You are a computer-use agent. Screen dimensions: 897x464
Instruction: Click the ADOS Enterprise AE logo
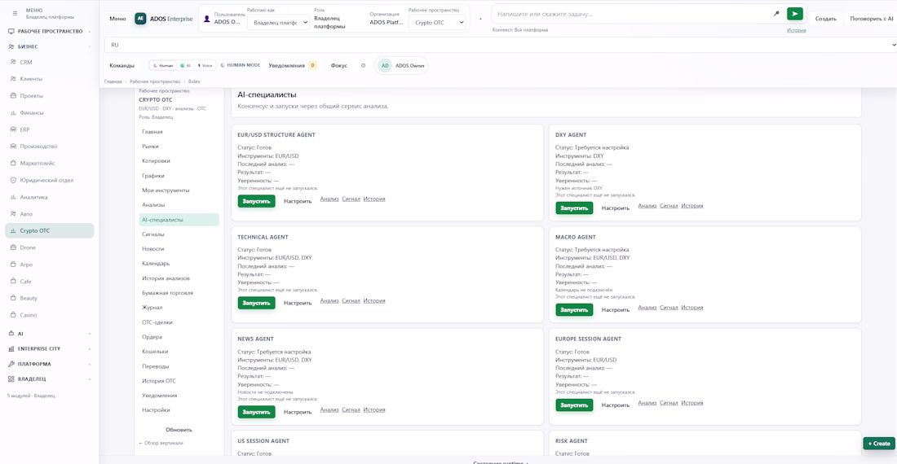pos(140,19)
